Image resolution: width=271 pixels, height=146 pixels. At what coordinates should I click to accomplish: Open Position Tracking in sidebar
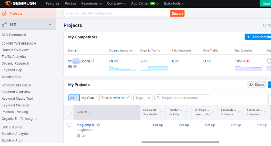click(x=15, y=112)
